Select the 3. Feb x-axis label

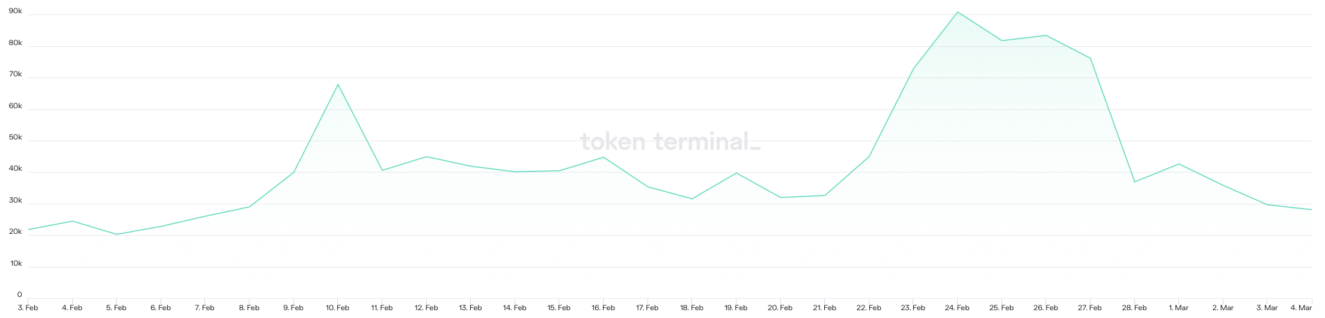(x=28, y=308)
